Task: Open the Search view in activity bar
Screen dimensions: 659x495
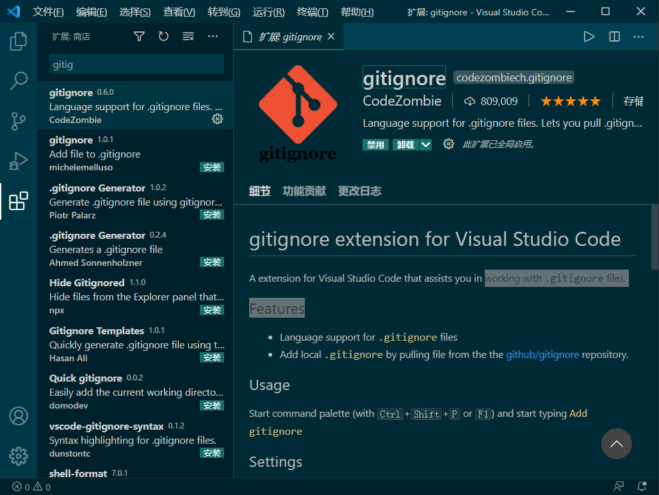Action: point(19,81)
